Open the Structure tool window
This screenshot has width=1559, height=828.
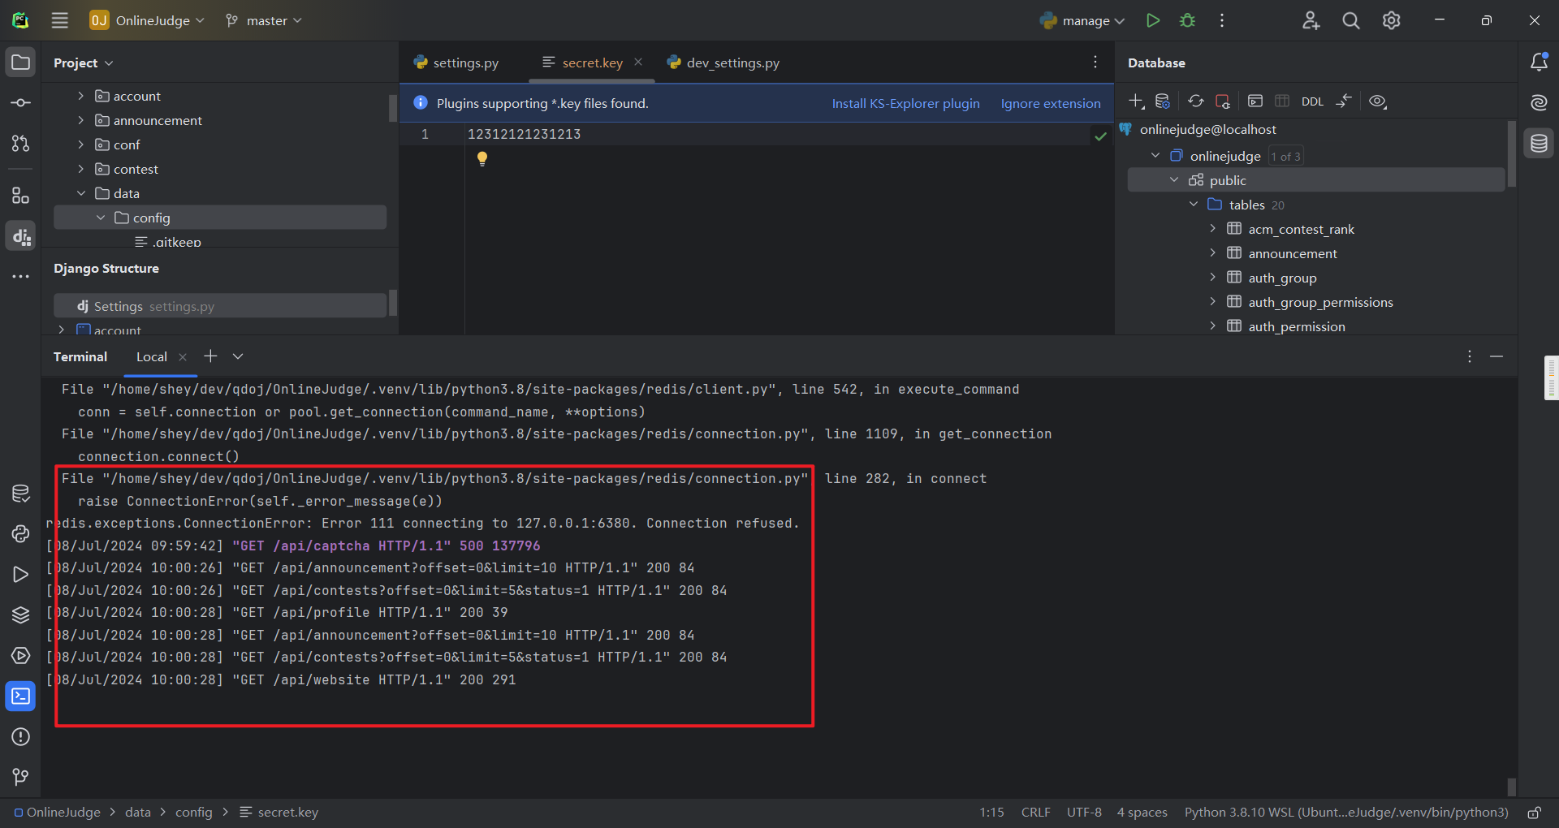click(x=20, y=196)
